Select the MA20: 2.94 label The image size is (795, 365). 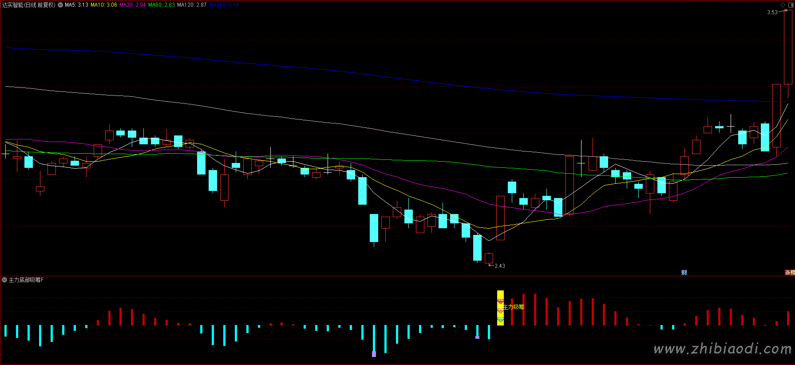coord(133,5)
